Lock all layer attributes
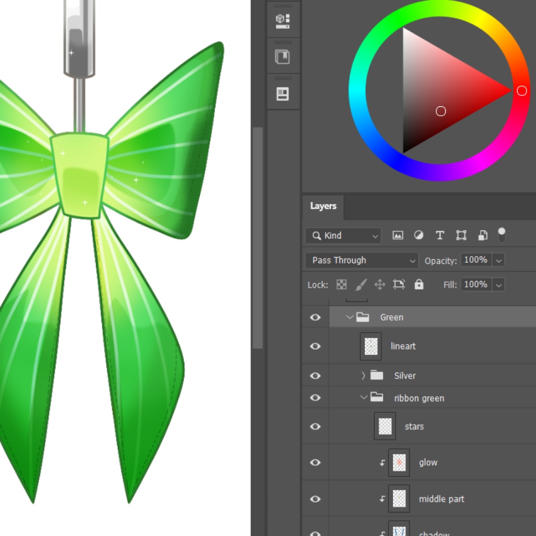This screenshot has width=536, height=536. [419, 284]
